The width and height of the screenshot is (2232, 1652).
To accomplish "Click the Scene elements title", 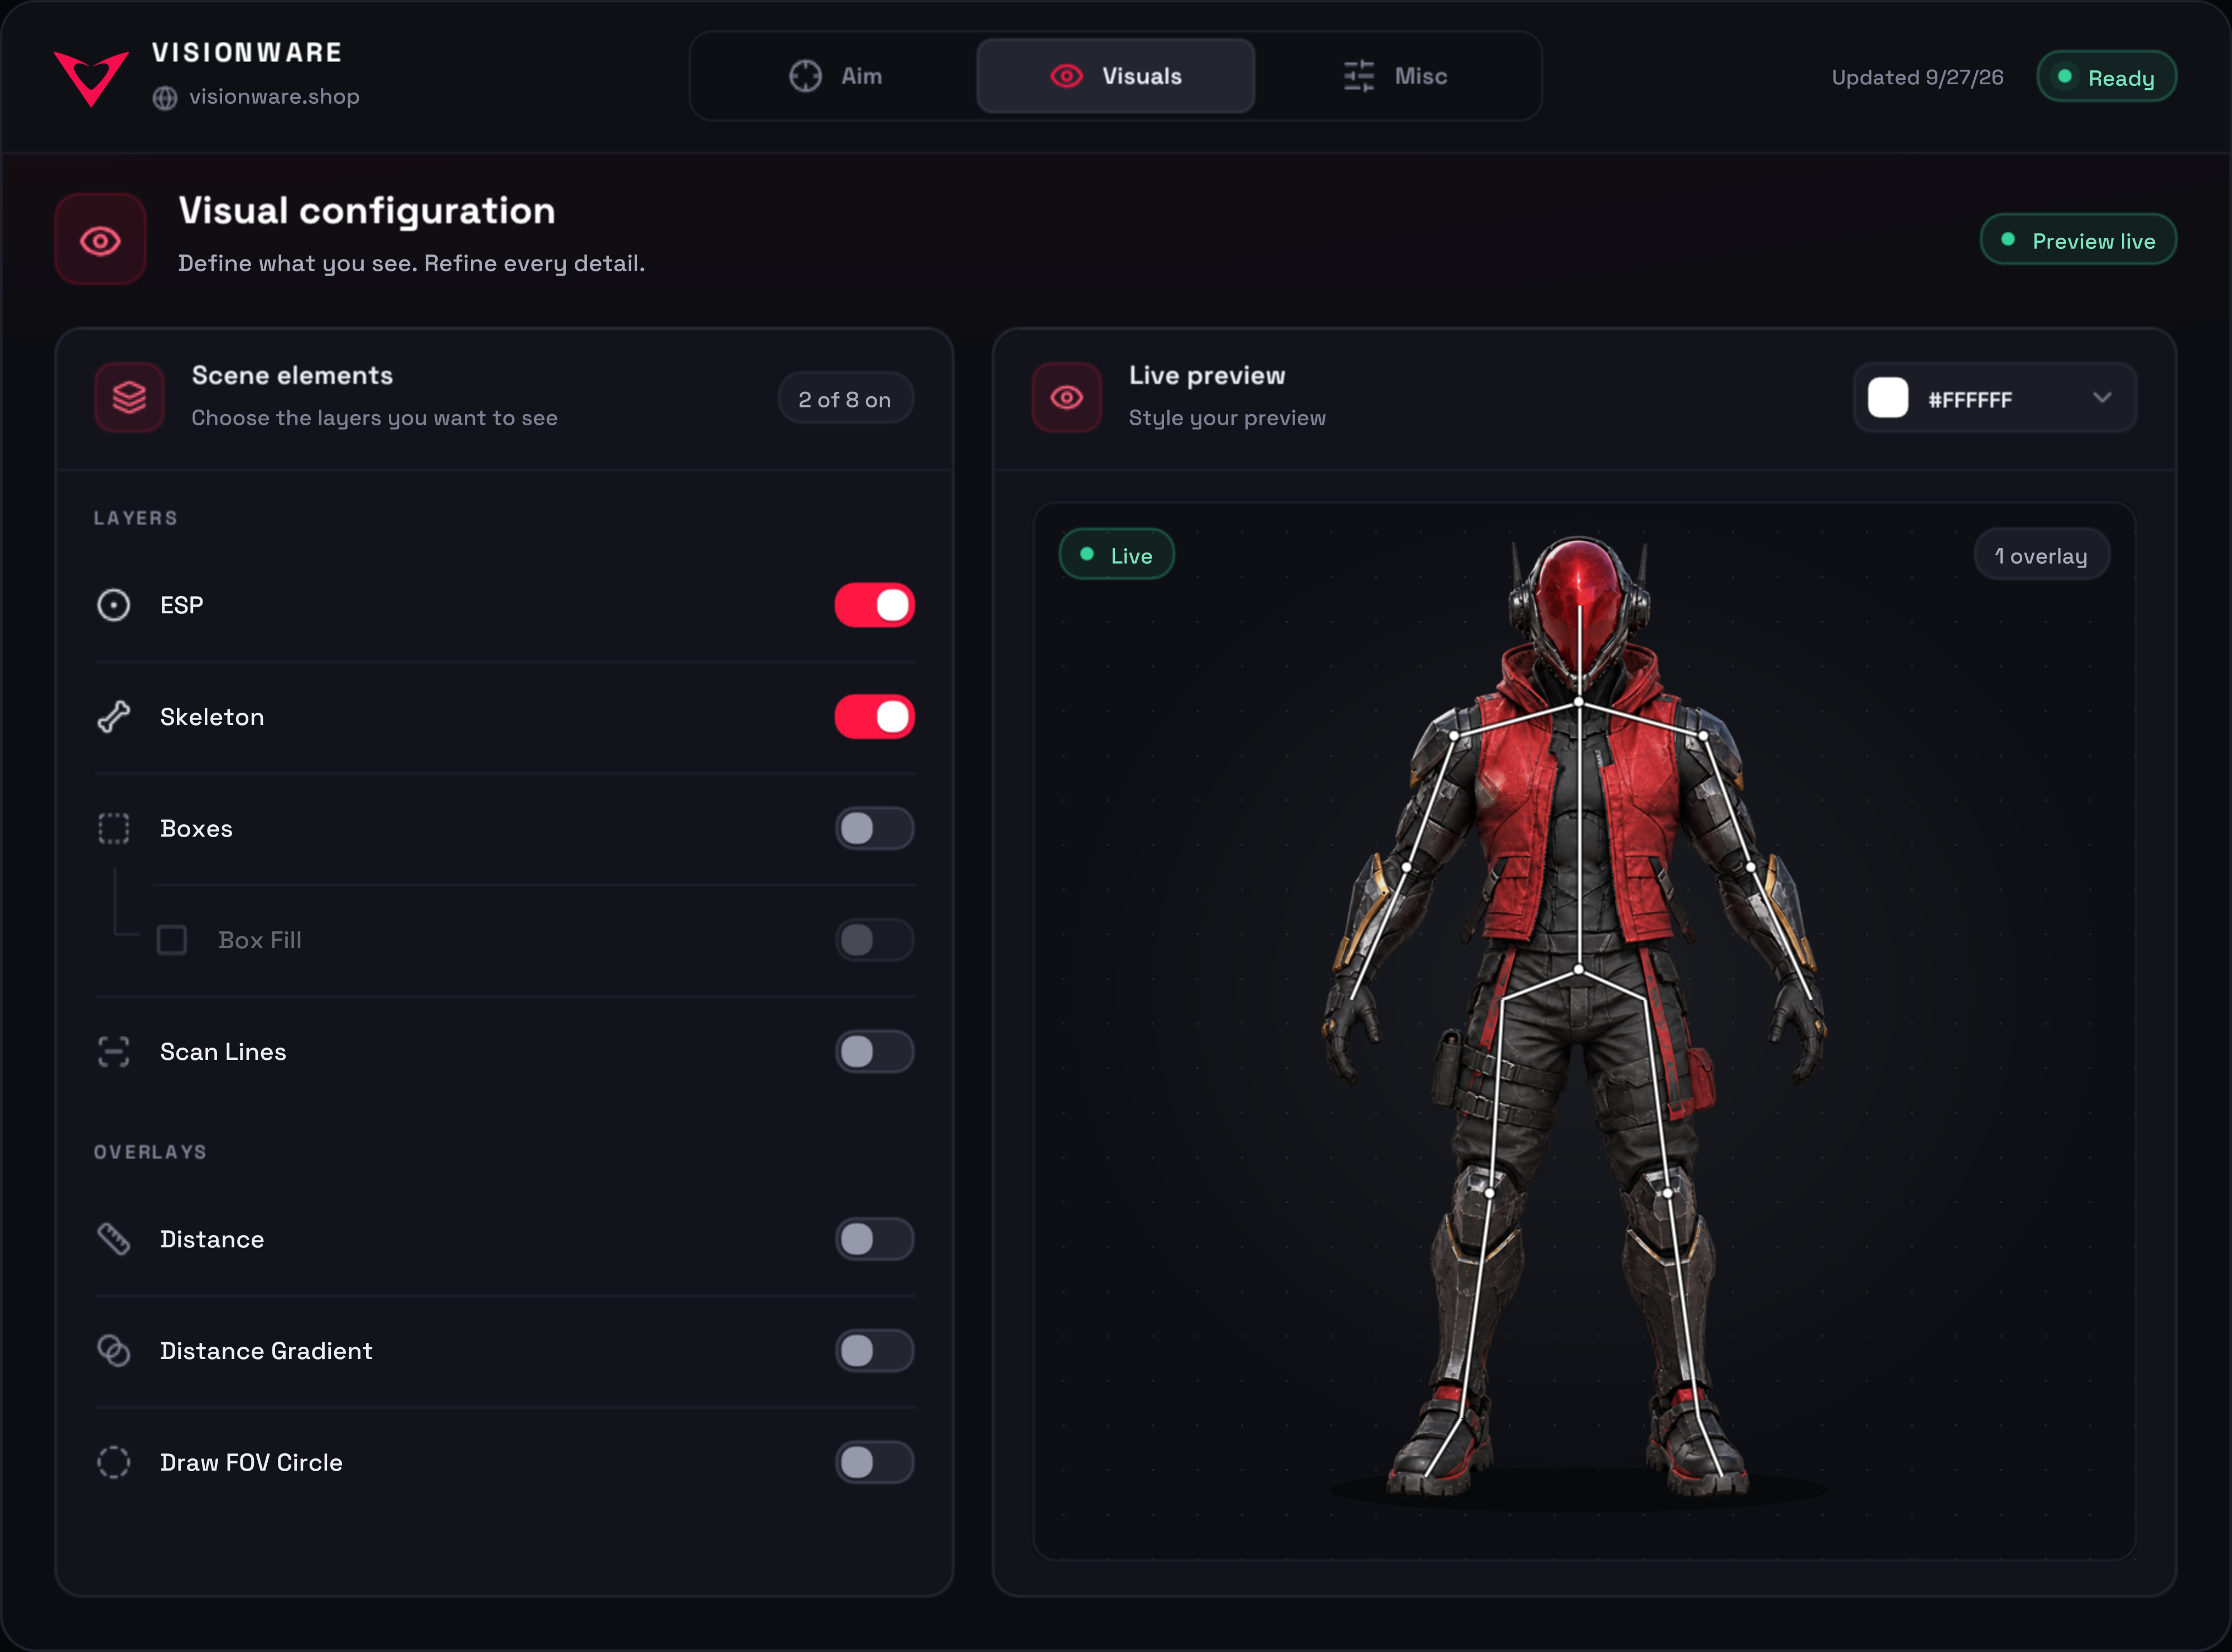I will click(x=292, y=375).
